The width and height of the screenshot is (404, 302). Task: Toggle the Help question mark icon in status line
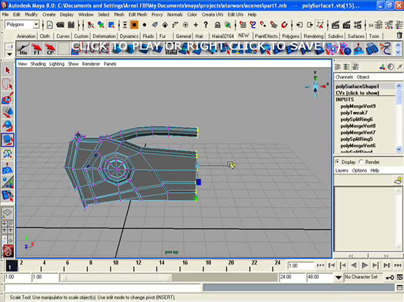coord(205,25)
